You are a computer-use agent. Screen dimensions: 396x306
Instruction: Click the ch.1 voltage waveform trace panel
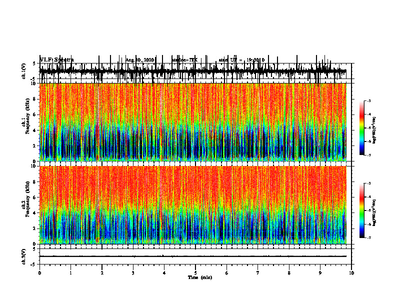pos(195,71)
